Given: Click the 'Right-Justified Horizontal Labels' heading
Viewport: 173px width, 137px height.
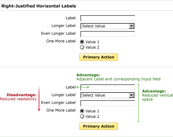Looking at the screenshot, I should (39, 6).
